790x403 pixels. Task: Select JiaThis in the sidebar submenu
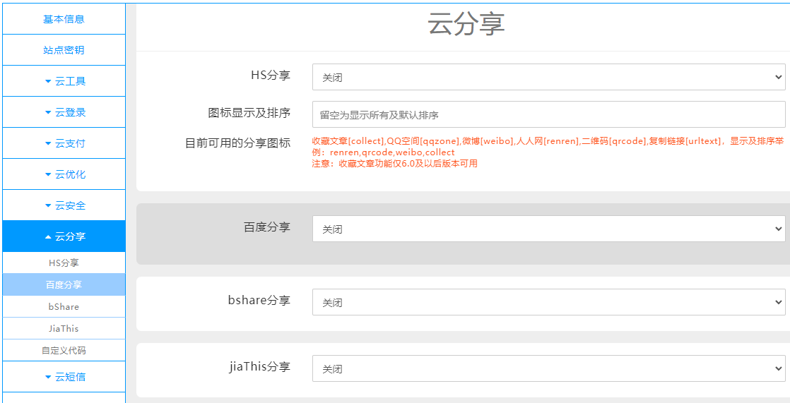pos(64,328)
